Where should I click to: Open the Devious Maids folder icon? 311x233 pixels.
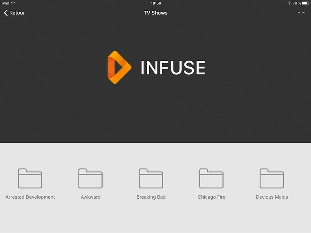(272, 178)
